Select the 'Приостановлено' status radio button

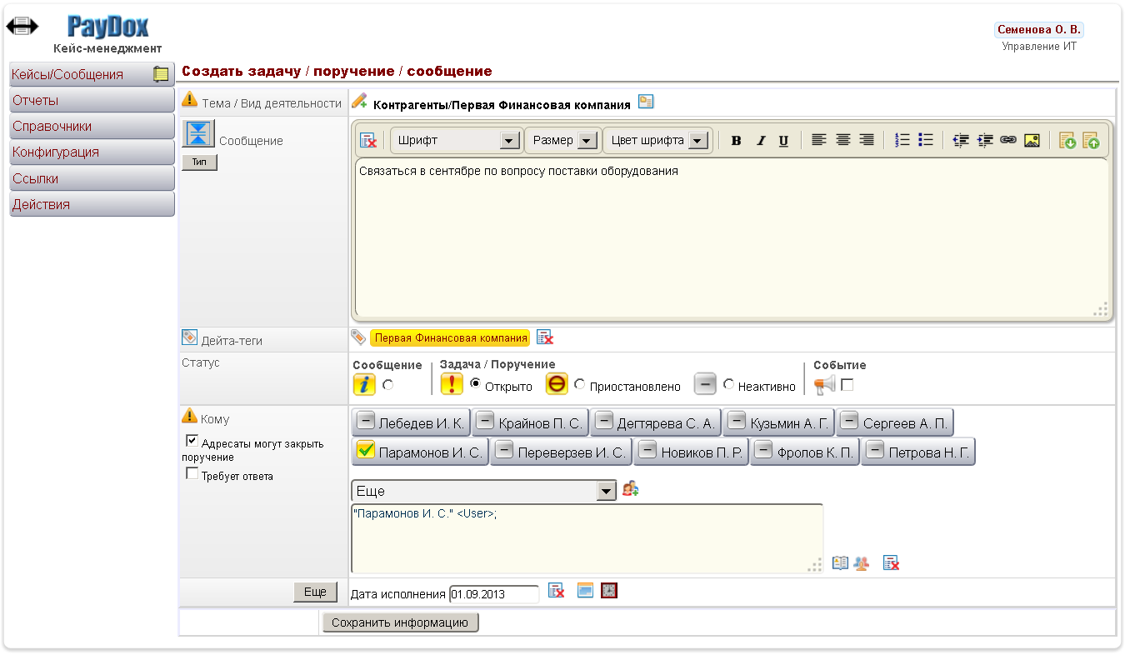coord(580,385)
